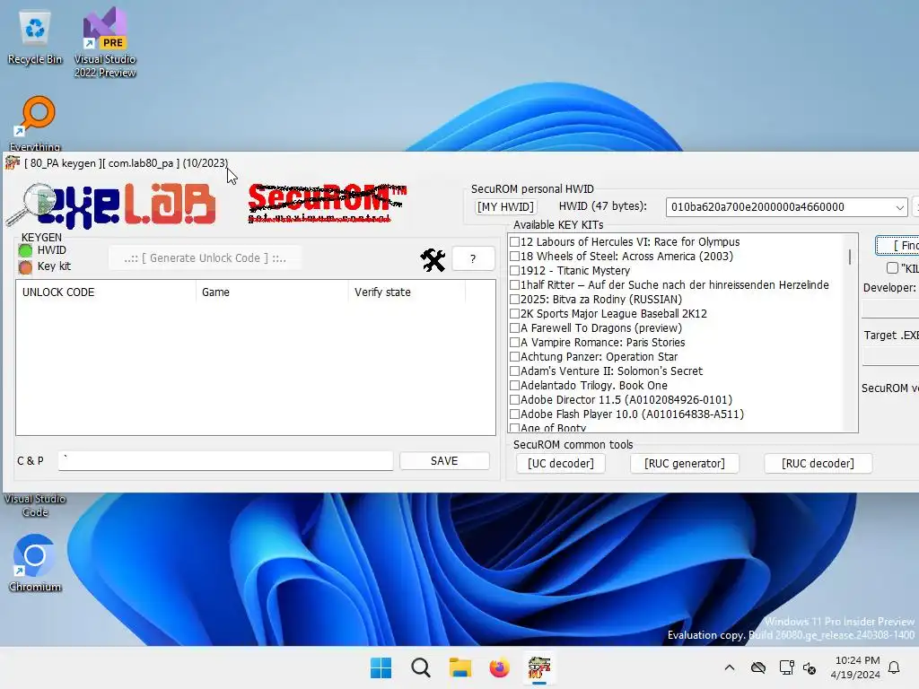
Task: Open taskbar Search
Action: click(421, 667)
